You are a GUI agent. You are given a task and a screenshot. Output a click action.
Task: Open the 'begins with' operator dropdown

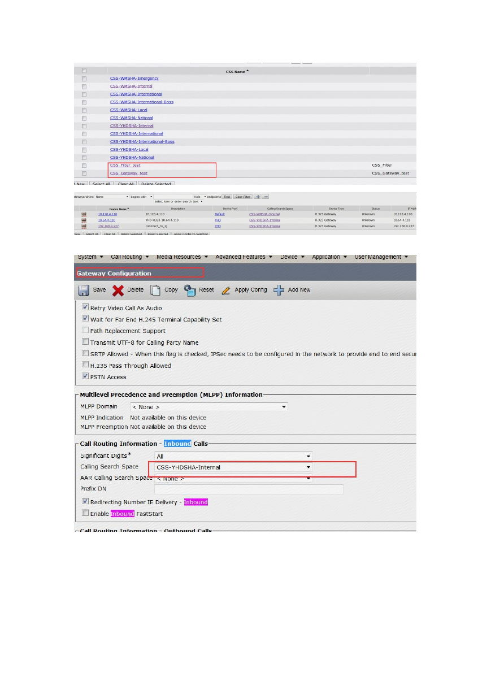pyautogui.click(x=142, y=197)
